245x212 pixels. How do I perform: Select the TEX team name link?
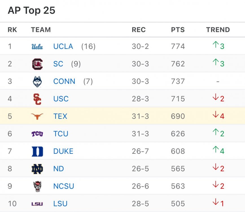[x=60, y=116]
